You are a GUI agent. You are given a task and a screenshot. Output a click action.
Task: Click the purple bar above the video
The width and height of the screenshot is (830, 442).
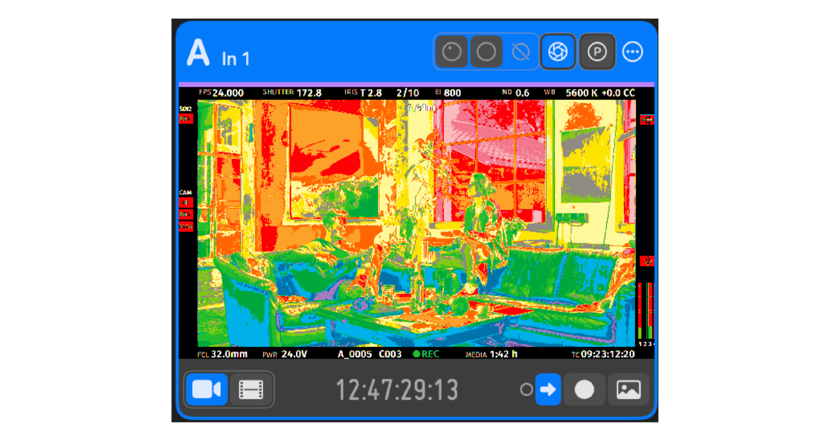416,85
